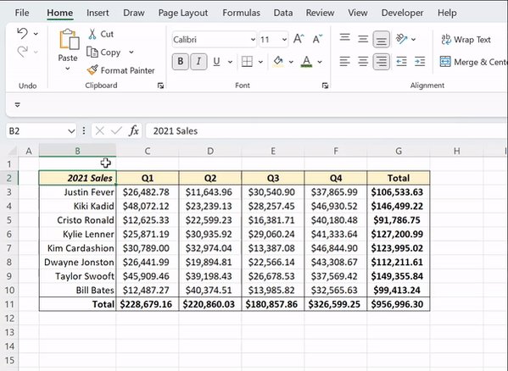Click the formula bar showing 2021 Sales

pos(327,131)
